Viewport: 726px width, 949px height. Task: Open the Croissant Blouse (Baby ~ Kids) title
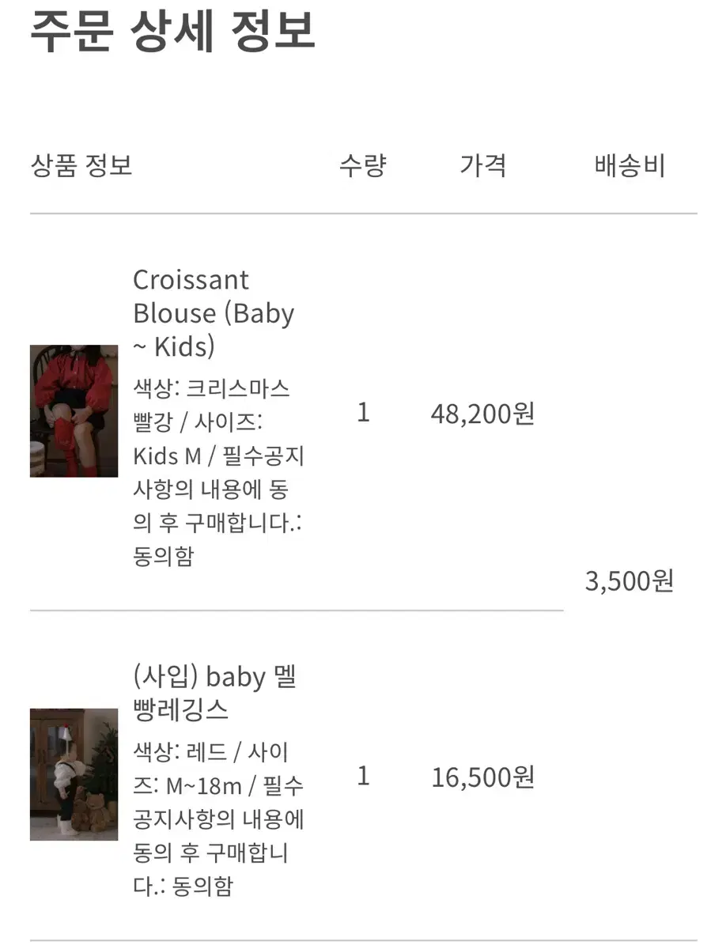pos(214,313)
